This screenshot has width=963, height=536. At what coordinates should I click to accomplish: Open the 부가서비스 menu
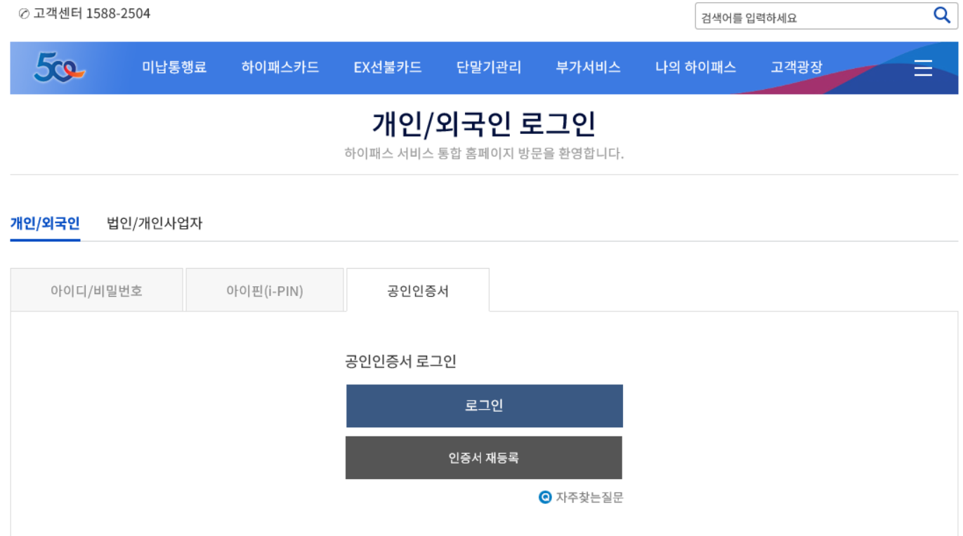click(588, 67)
